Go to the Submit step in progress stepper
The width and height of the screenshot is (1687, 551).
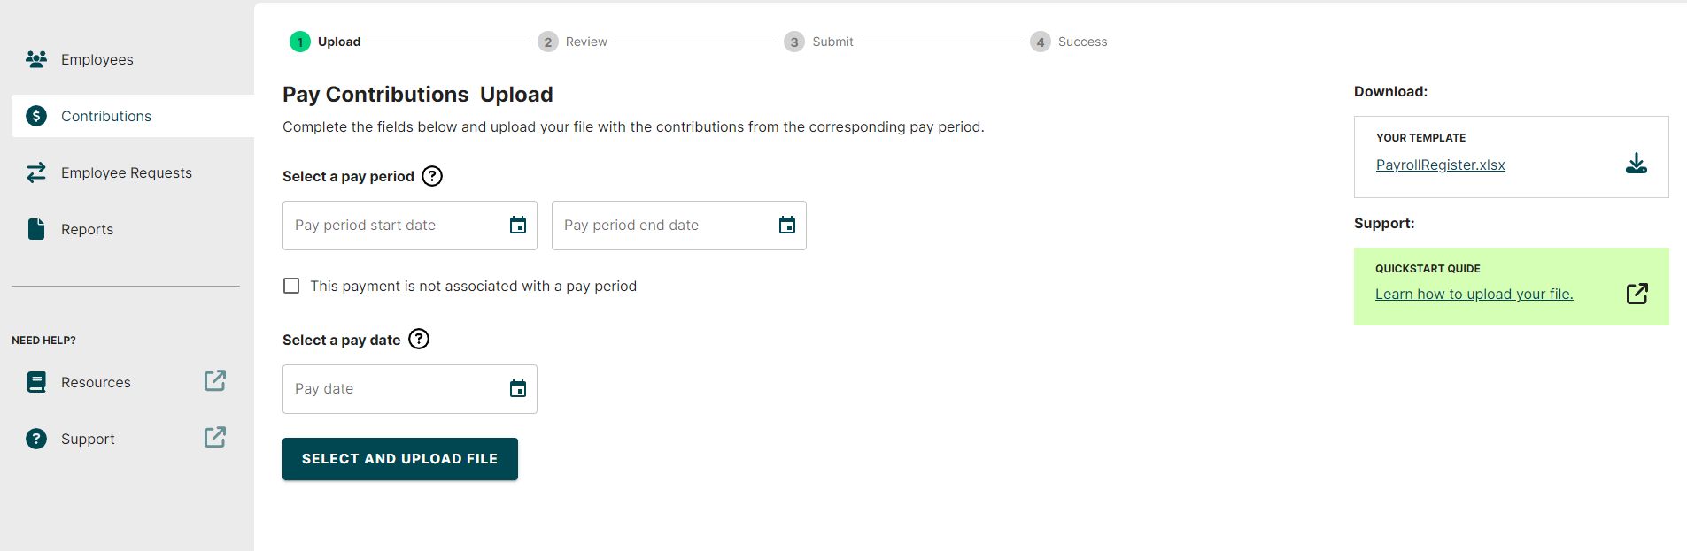click(819, 42)
